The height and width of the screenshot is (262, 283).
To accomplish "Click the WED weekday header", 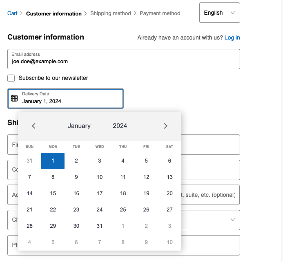I will pyautogui.click(x=100, y=147).
